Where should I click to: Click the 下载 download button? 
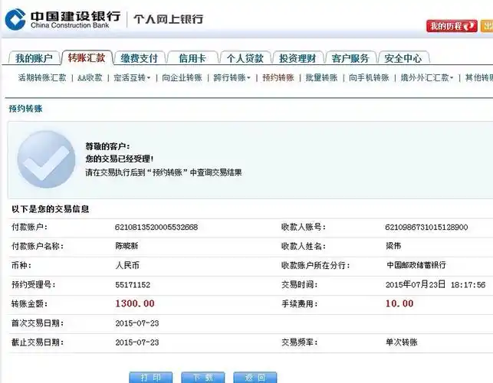[x=203, y=378]
